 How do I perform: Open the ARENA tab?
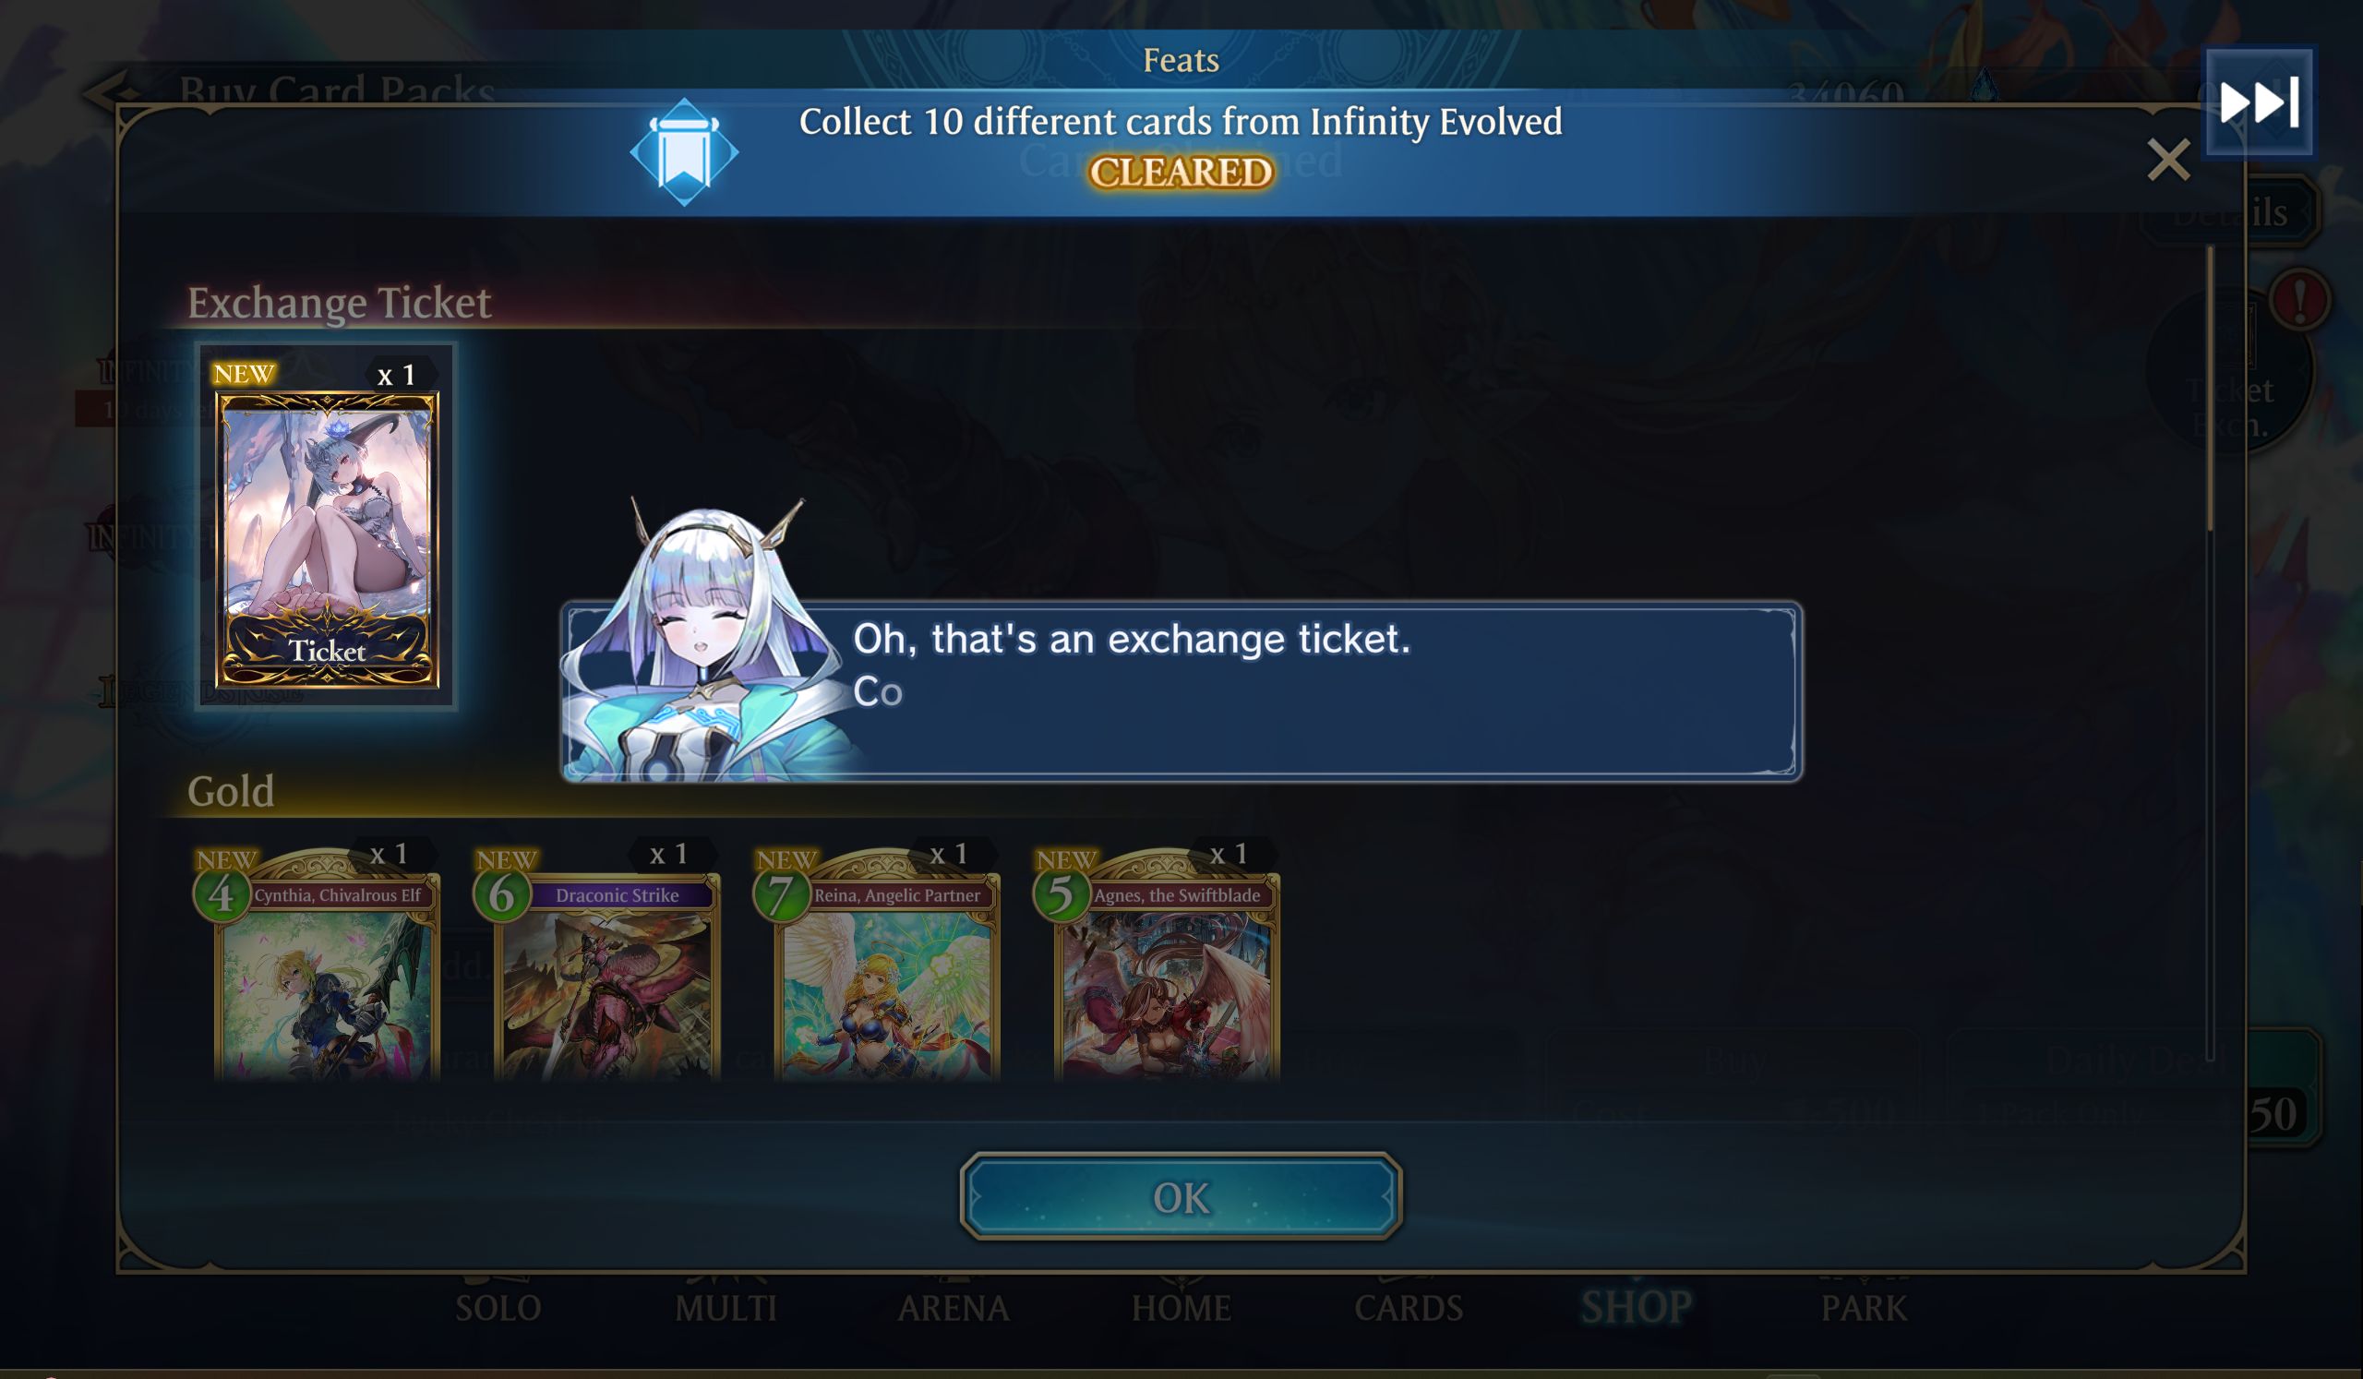coord(954,1307)
